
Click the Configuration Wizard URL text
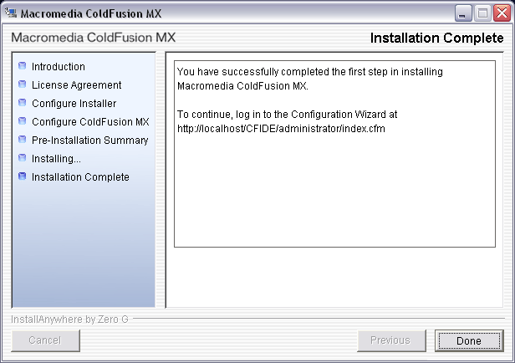281,128
